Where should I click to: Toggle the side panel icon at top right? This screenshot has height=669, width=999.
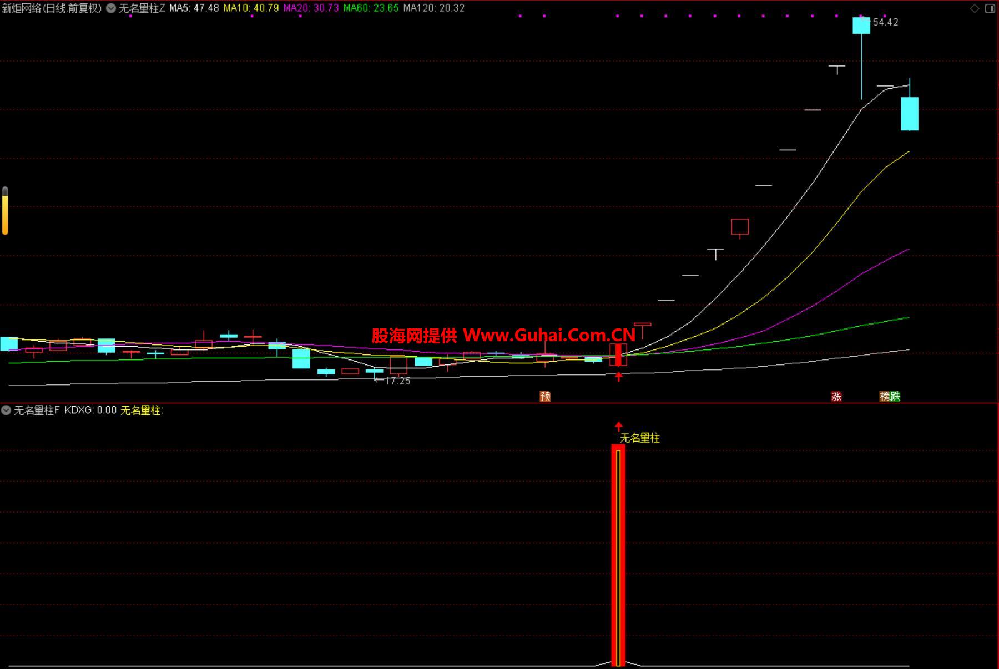coord(990,8)
